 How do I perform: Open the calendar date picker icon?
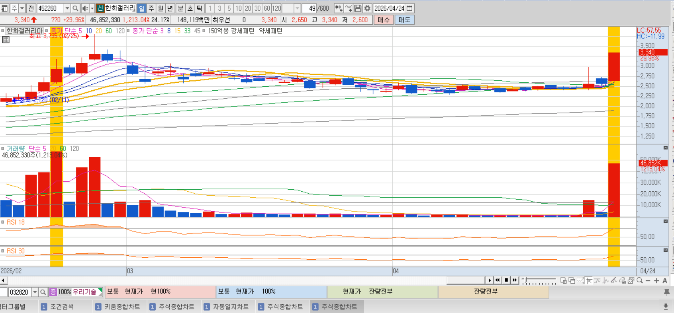click(409, 8)
